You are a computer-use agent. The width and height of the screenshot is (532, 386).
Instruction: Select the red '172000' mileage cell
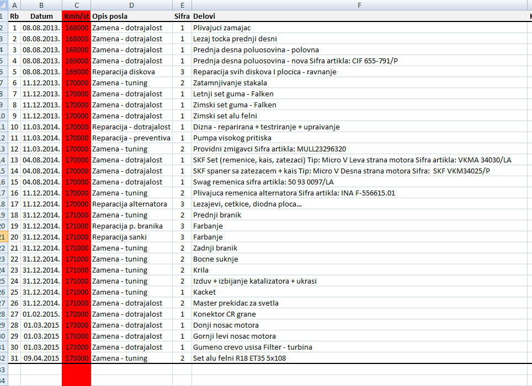coord(76,314)
